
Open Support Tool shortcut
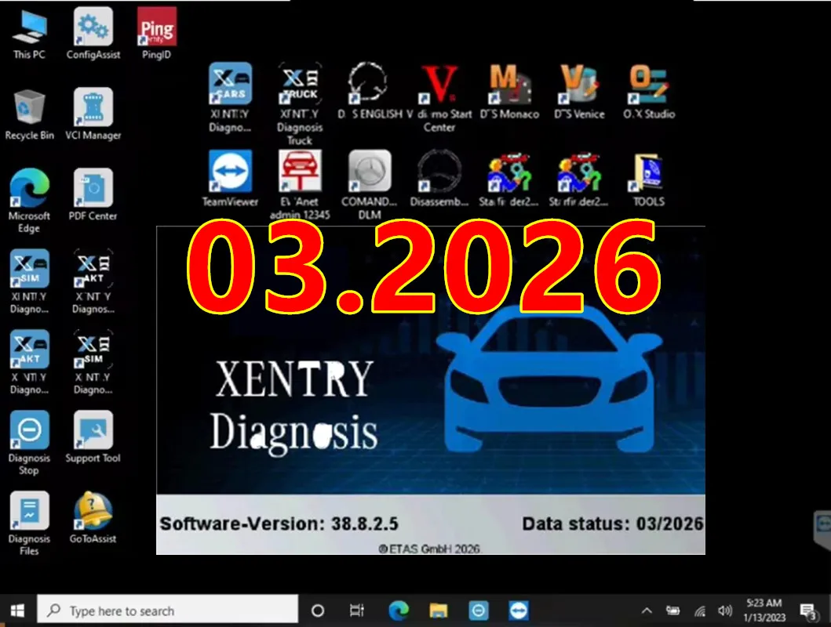(x=93, y=437)
